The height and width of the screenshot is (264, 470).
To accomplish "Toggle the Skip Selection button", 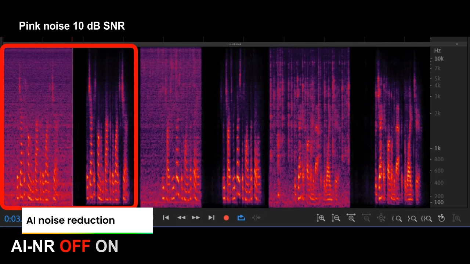I will tap(256, 218).
